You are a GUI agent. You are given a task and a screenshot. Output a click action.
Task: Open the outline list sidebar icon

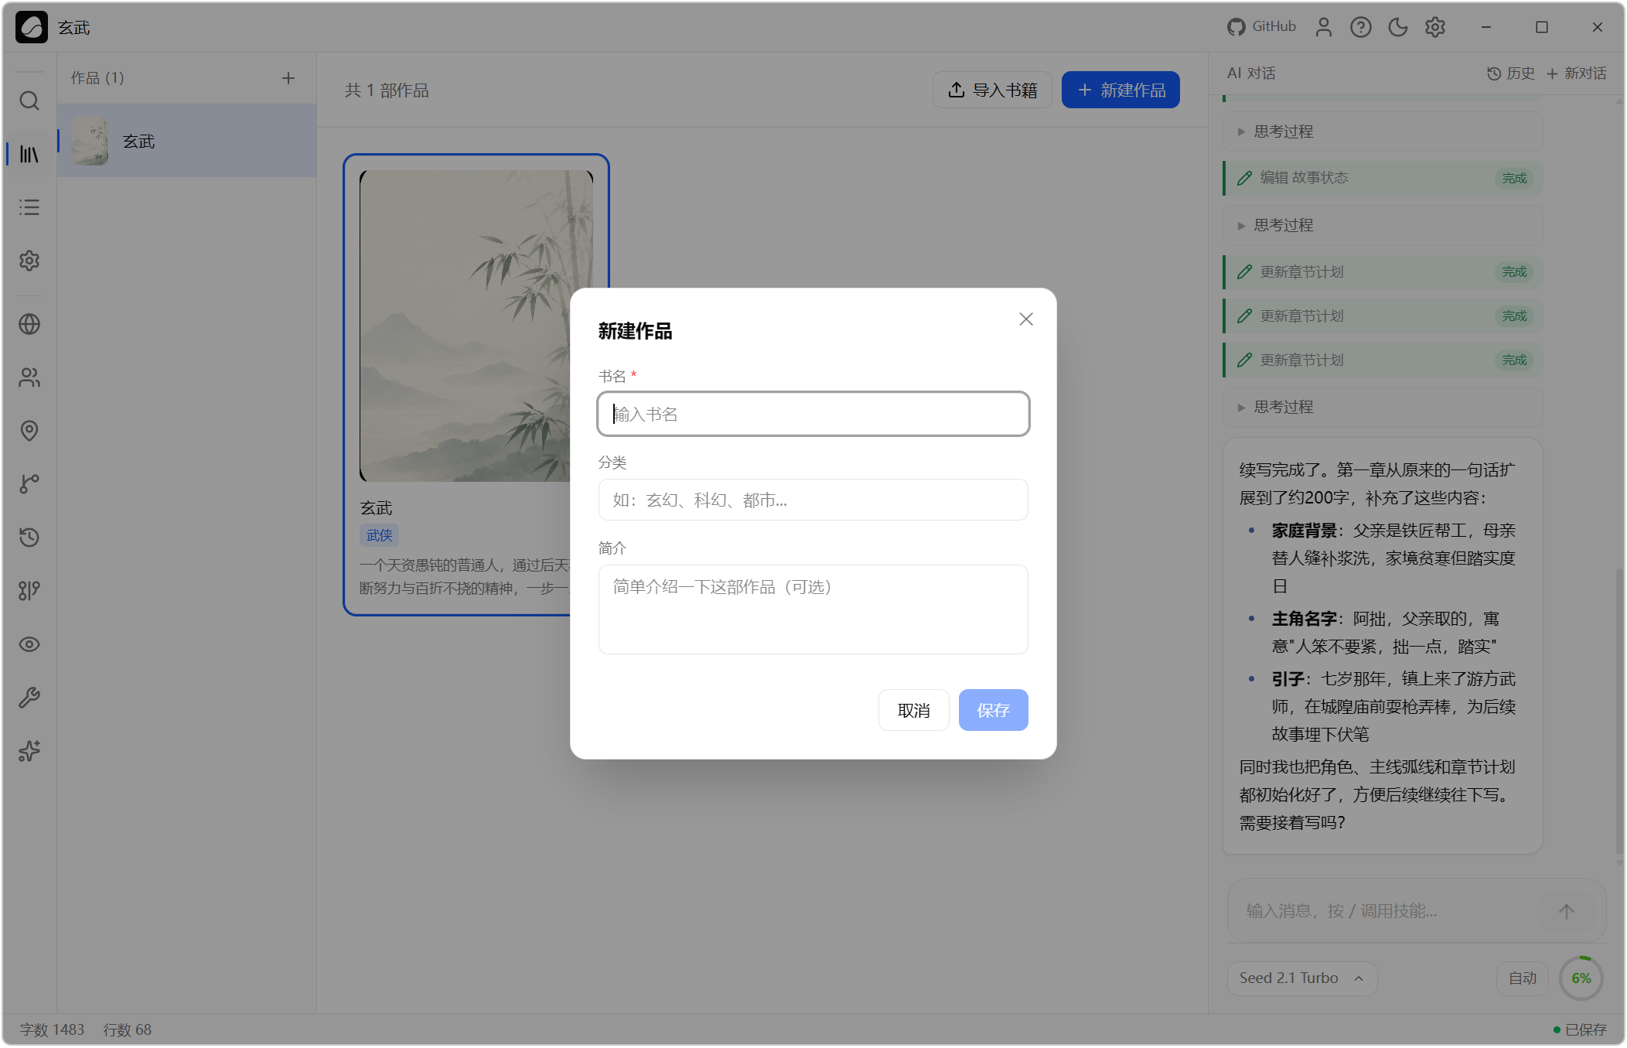coord(29,207)
